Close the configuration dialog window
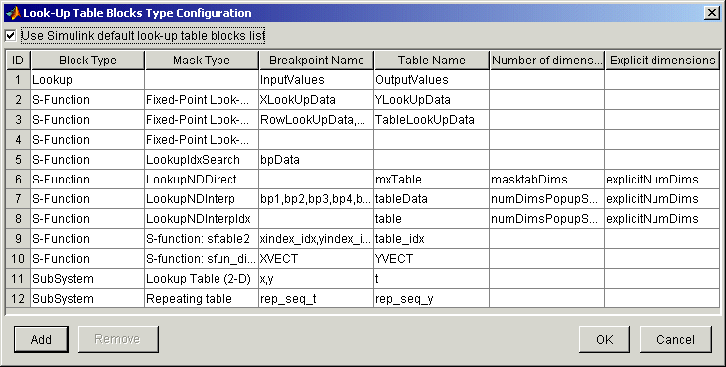 coord(712,13)
